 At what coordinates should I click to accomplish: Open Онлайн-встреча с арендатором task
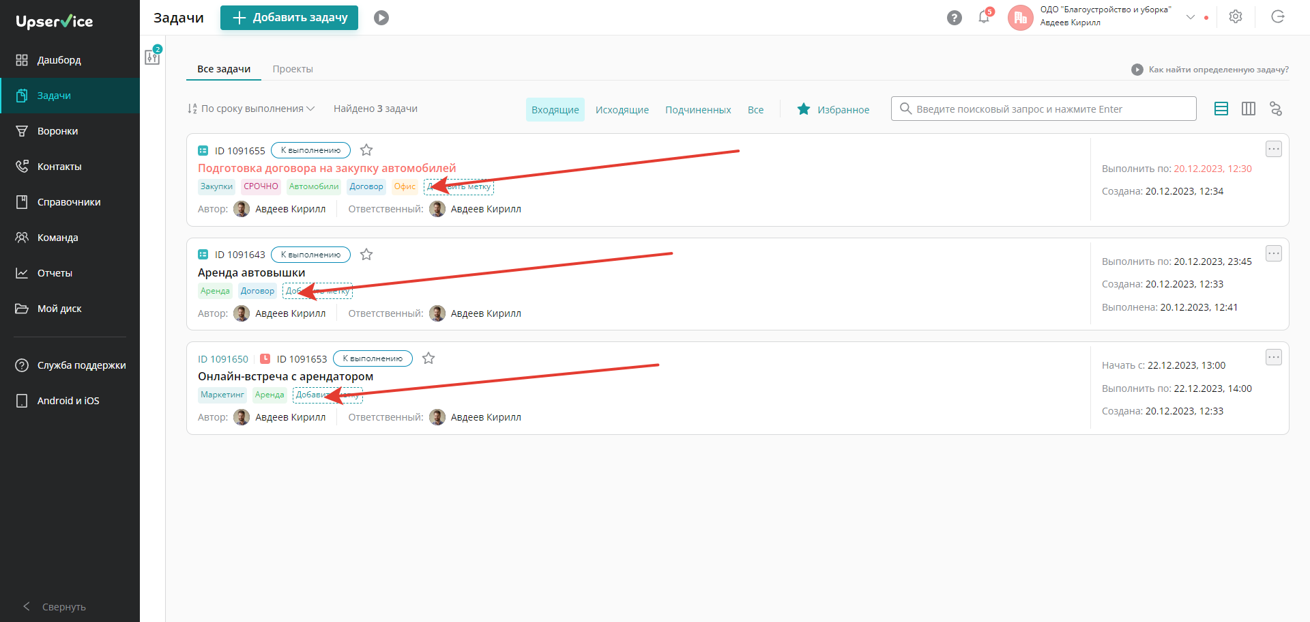click(285, 376)
